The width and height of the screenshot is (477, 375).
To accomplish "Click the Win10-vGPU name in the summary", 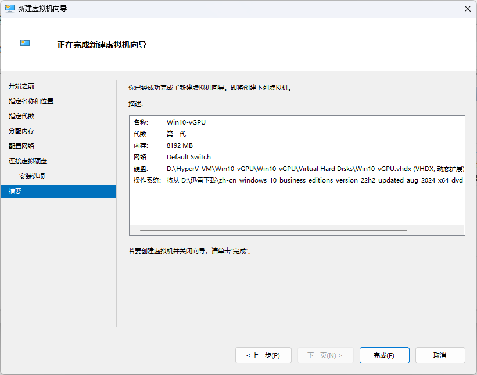I will (x=186, y=122).
